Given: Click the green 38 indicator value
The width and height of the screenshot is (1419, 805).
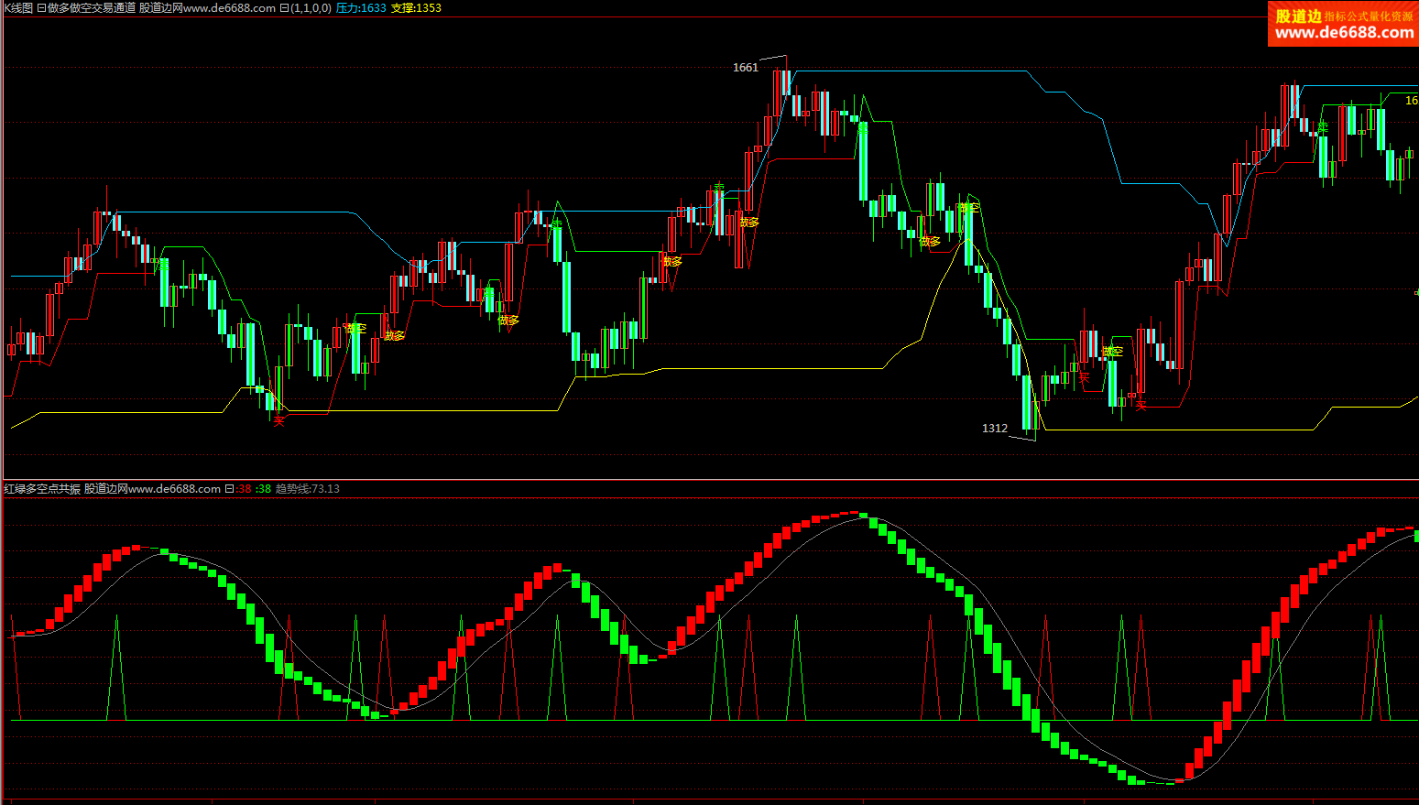Looking at the screenshot, I should pyautogui.click(x=264, y=489).
